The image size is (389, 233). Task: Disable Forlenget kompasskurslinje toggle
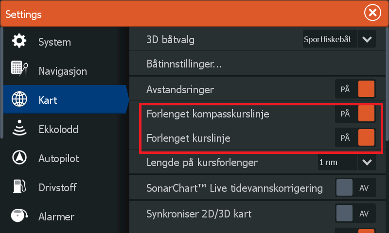(x=355, y=114)
